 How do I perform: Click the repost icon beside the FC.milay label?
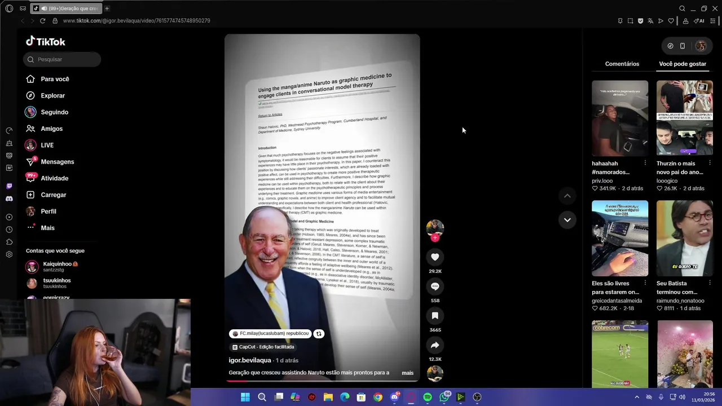(319, 333)
